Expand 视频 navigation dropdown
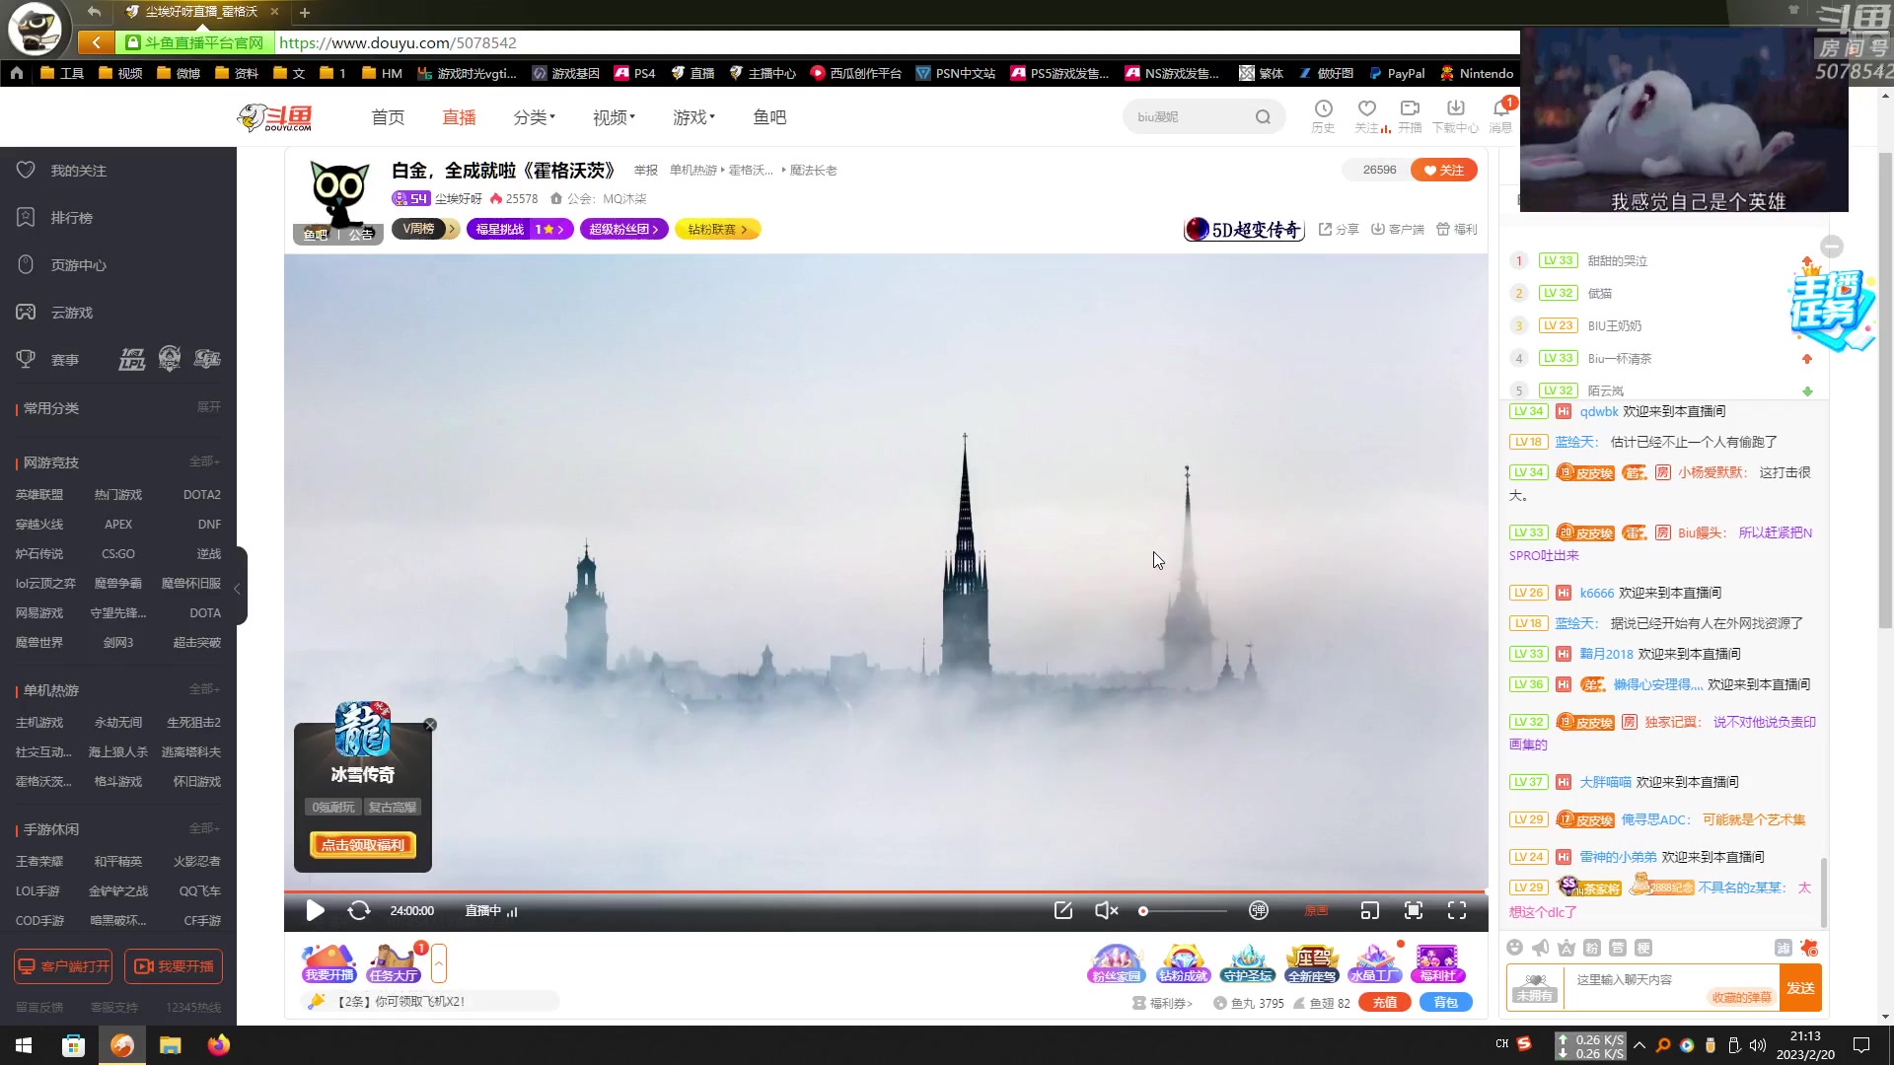Viewport: 1894px width, 1065px height. pos(614,117)
